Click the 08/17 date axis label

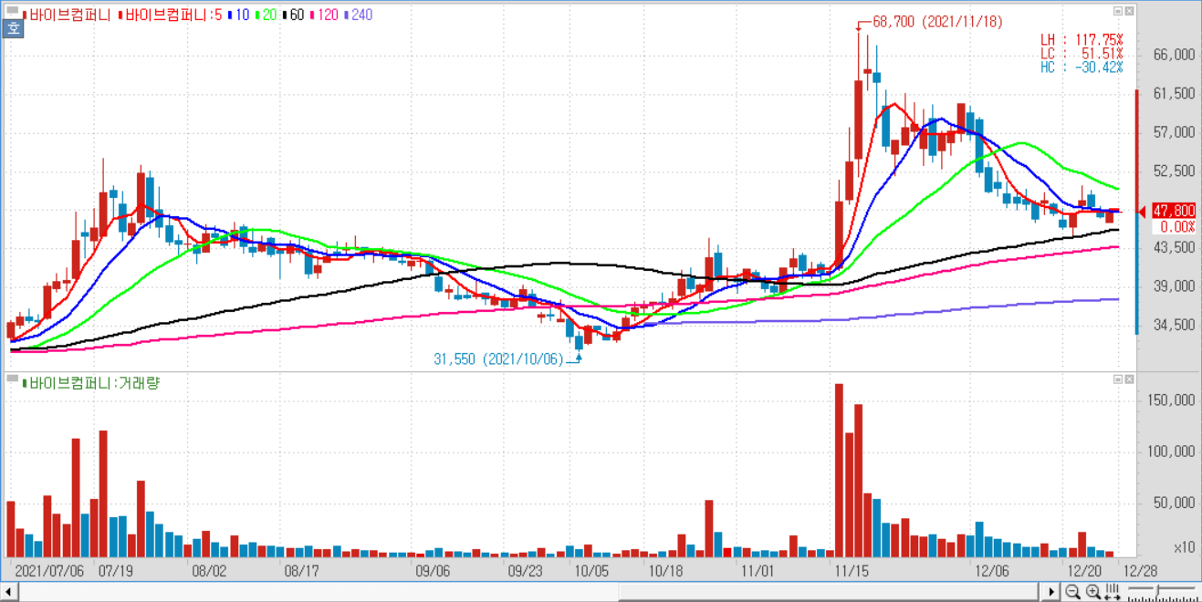(302, 570)
